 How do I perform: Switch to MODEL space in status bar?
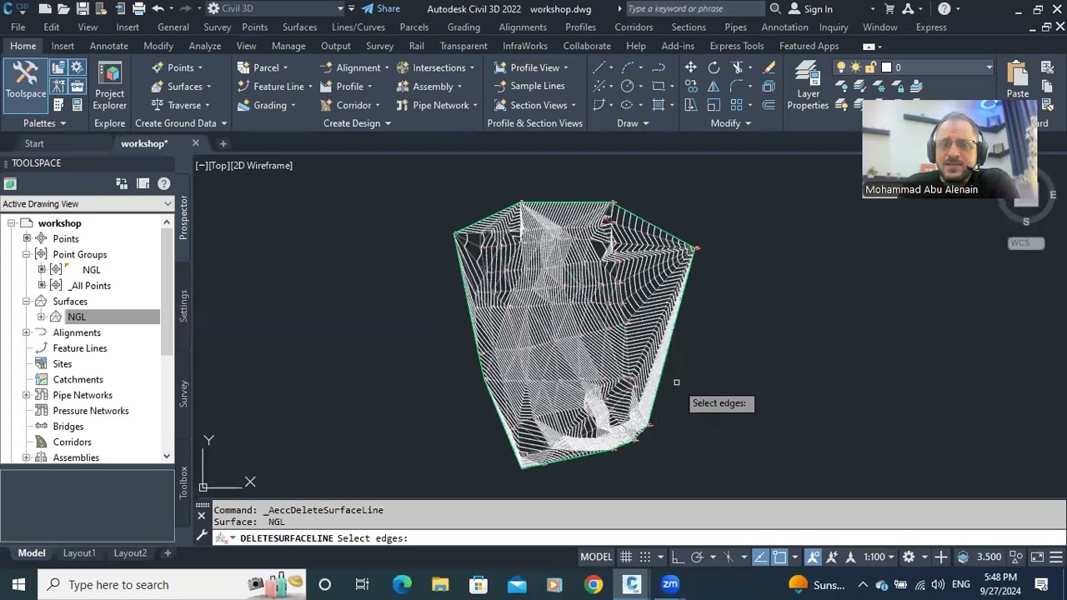pyautogui.click(x=596, y=557)
